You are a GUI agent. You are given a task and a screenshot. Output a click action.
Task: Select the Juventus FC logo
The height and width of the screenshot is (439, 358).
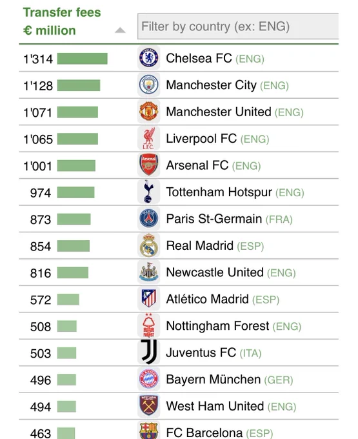[149, 352]
